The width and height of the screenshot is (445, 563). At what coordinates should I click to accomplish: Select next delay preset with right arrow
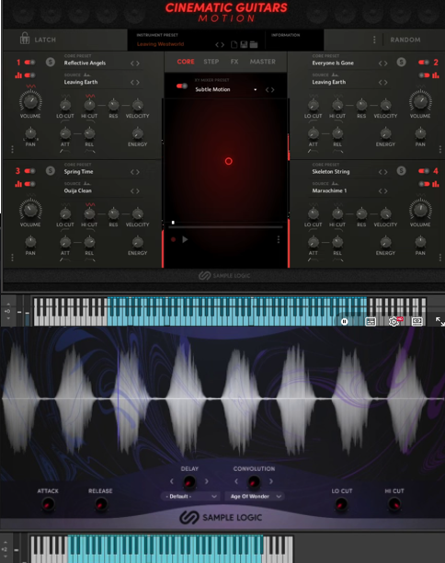coord(207,481)
